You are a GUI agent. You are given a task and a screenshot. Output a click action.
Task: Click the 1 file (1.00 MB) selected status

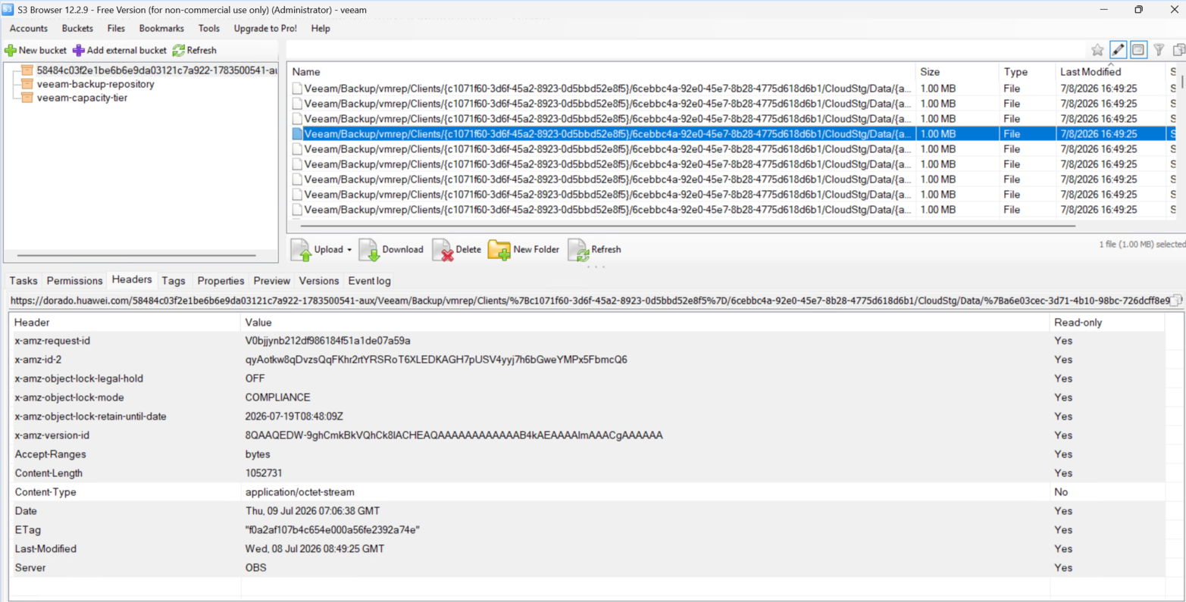(x=1142, y=245)
